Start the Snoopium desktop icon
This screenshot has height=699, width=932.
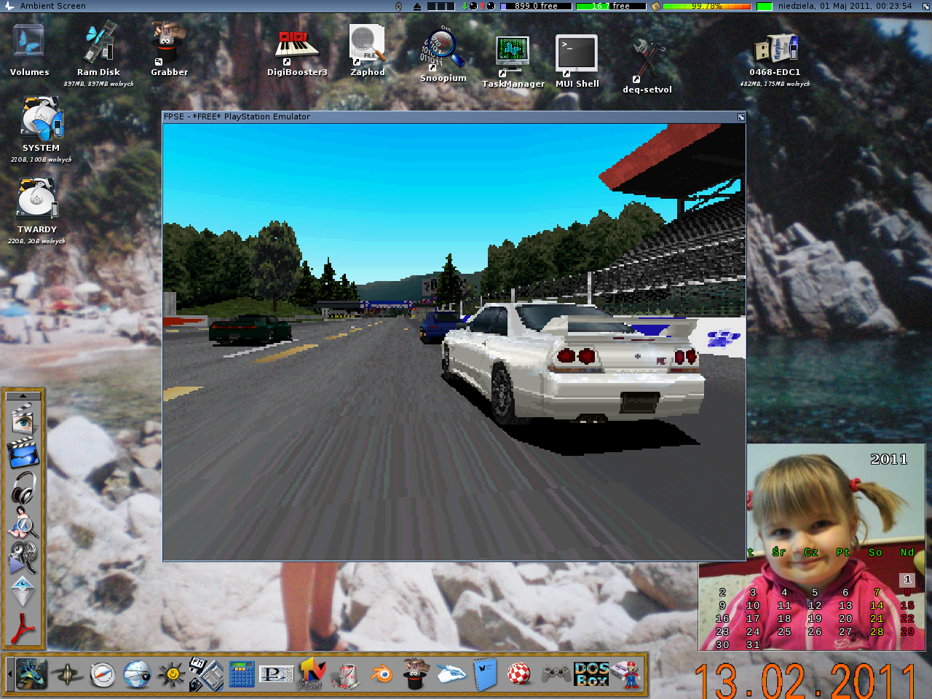point(443,50)
